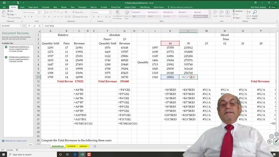279x157 pixels.
Task: Click Merge & Center
Action: point(80,17)
